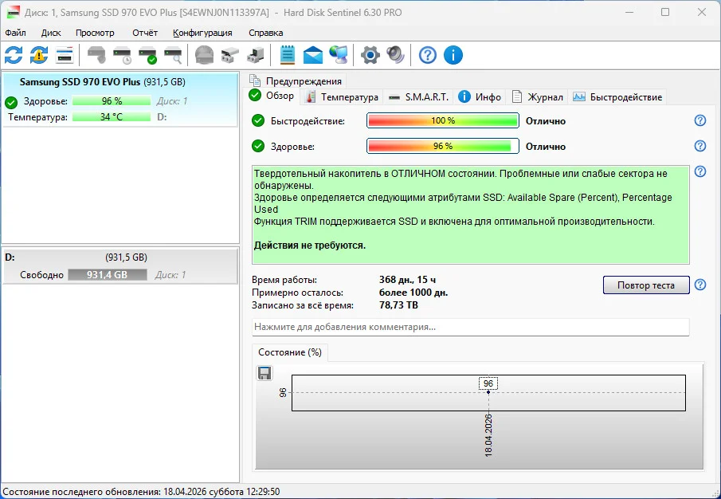The width and height of the screenshot is (721, 499).
Task: Open the Журнал tab
Action: click(x=538, y=97)
